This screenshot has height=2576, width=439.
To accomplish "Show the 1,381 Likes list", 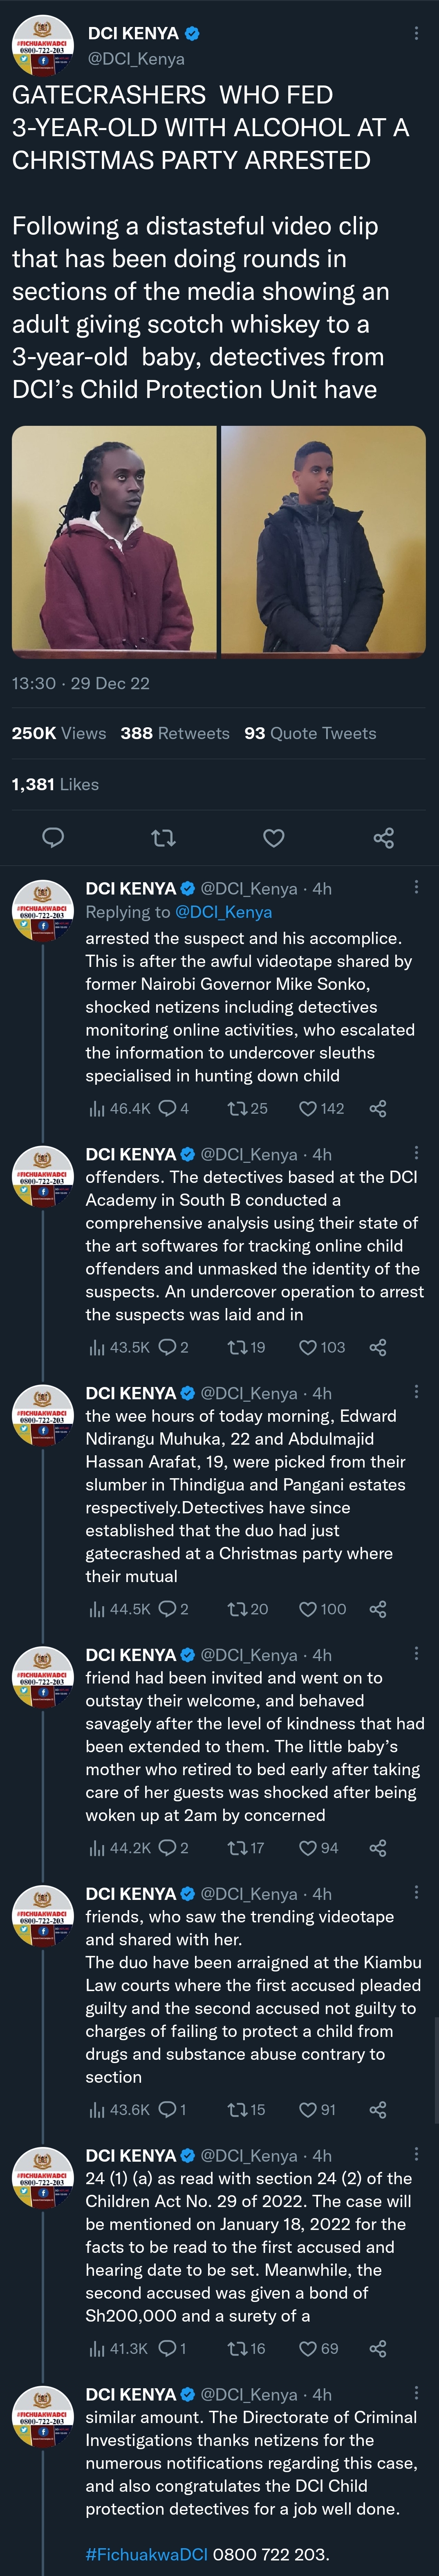I will (55, 784).
